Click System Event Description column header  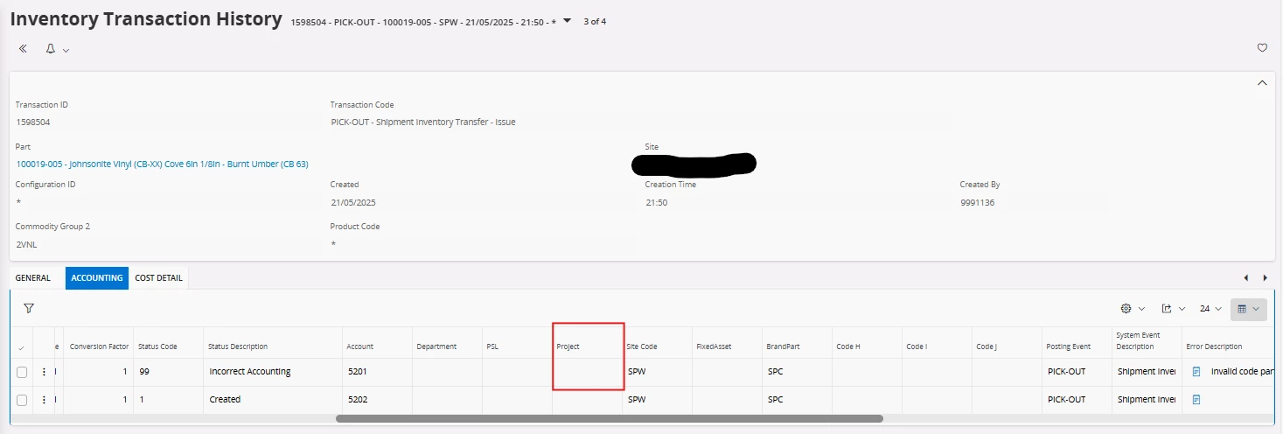click(x=1138, y=340)
